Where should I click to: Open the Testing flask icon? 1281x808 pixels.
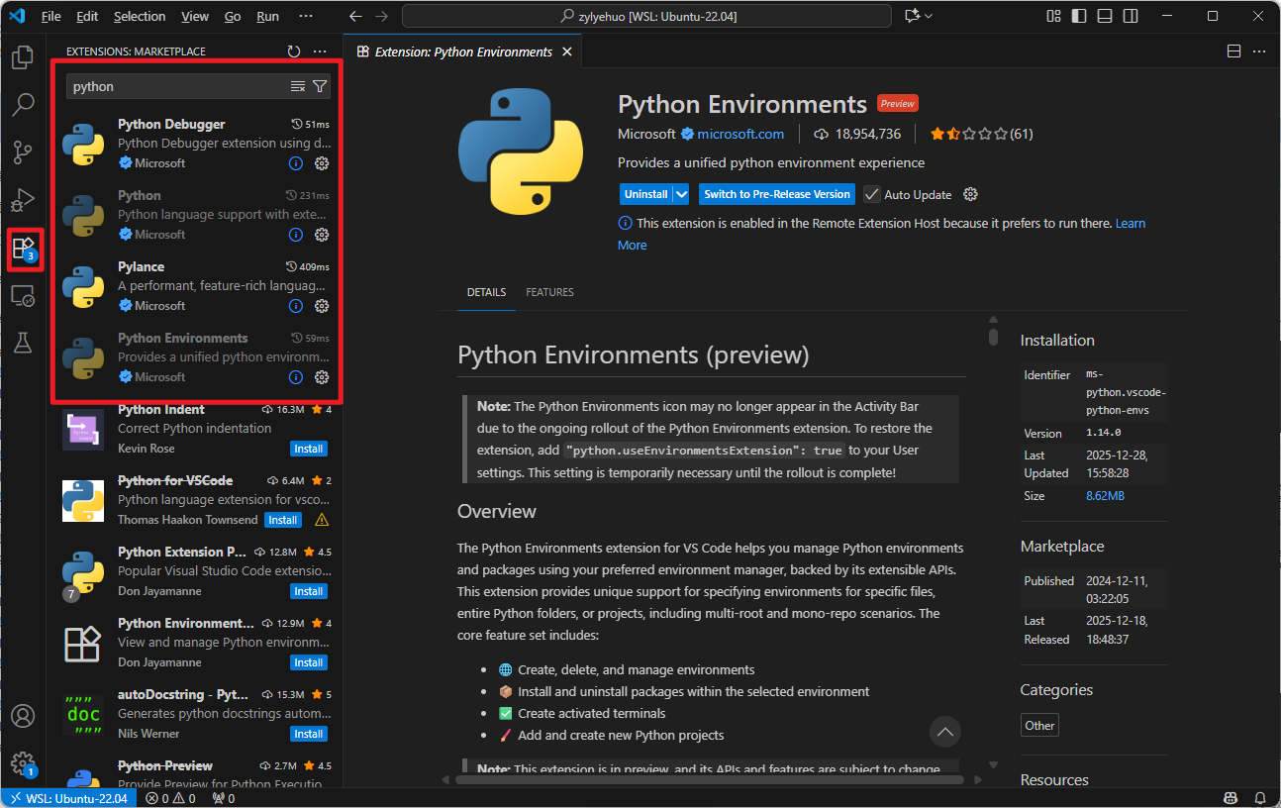pyautogui.click(x=23, y=343)
